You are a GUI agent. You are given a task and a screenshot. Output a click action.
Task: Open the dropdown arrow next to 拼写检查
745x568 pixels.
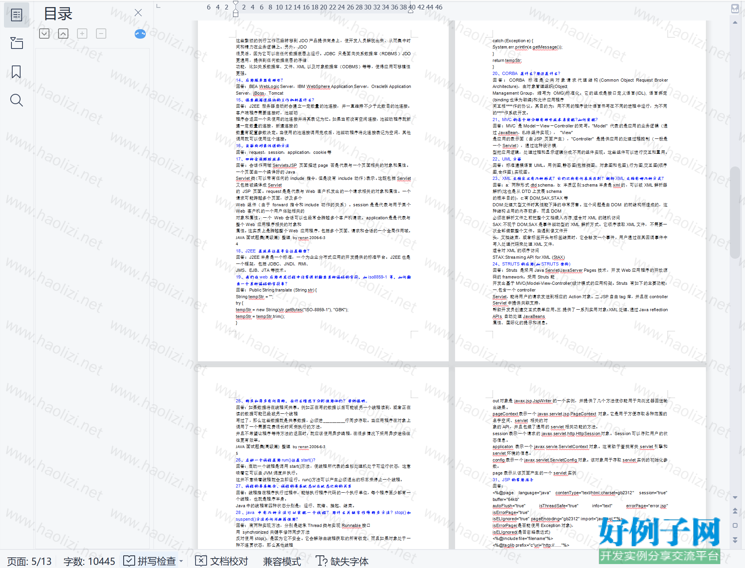coord(181,561)
